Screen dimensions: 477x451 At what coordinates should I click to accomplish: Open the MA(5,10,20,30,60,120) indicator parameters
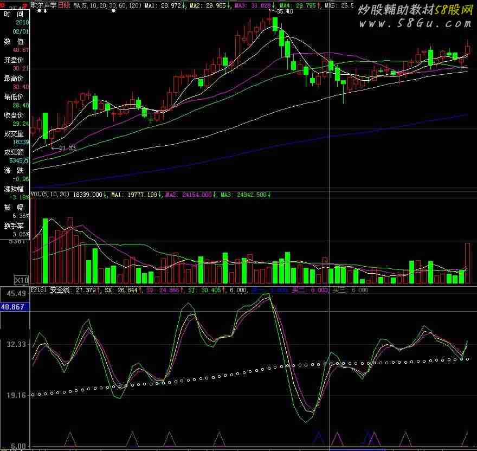click(x=107, y=5)
